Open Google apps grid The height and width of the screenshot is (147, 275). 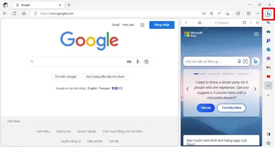(x=142, y=25)
